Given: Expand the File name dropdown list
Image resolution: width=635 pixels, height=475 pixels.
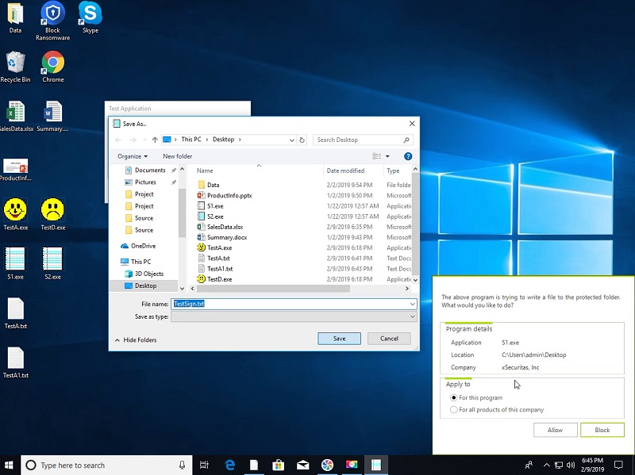Looking at the screenshot, I should click(412, 304).
